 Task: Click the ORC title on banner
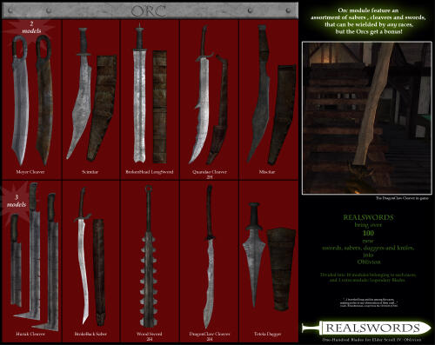click(x=149, y=11)
